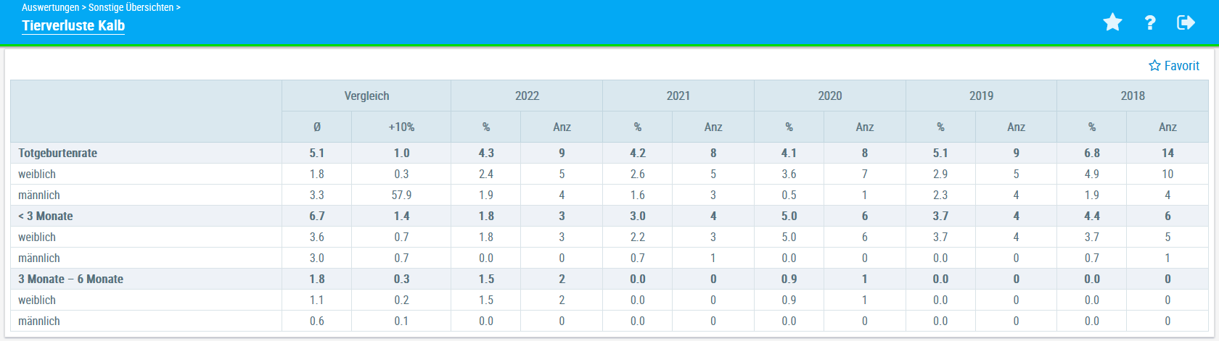
Task: Click the "< 3 Monate" row label
Action: tap(46, 216)
